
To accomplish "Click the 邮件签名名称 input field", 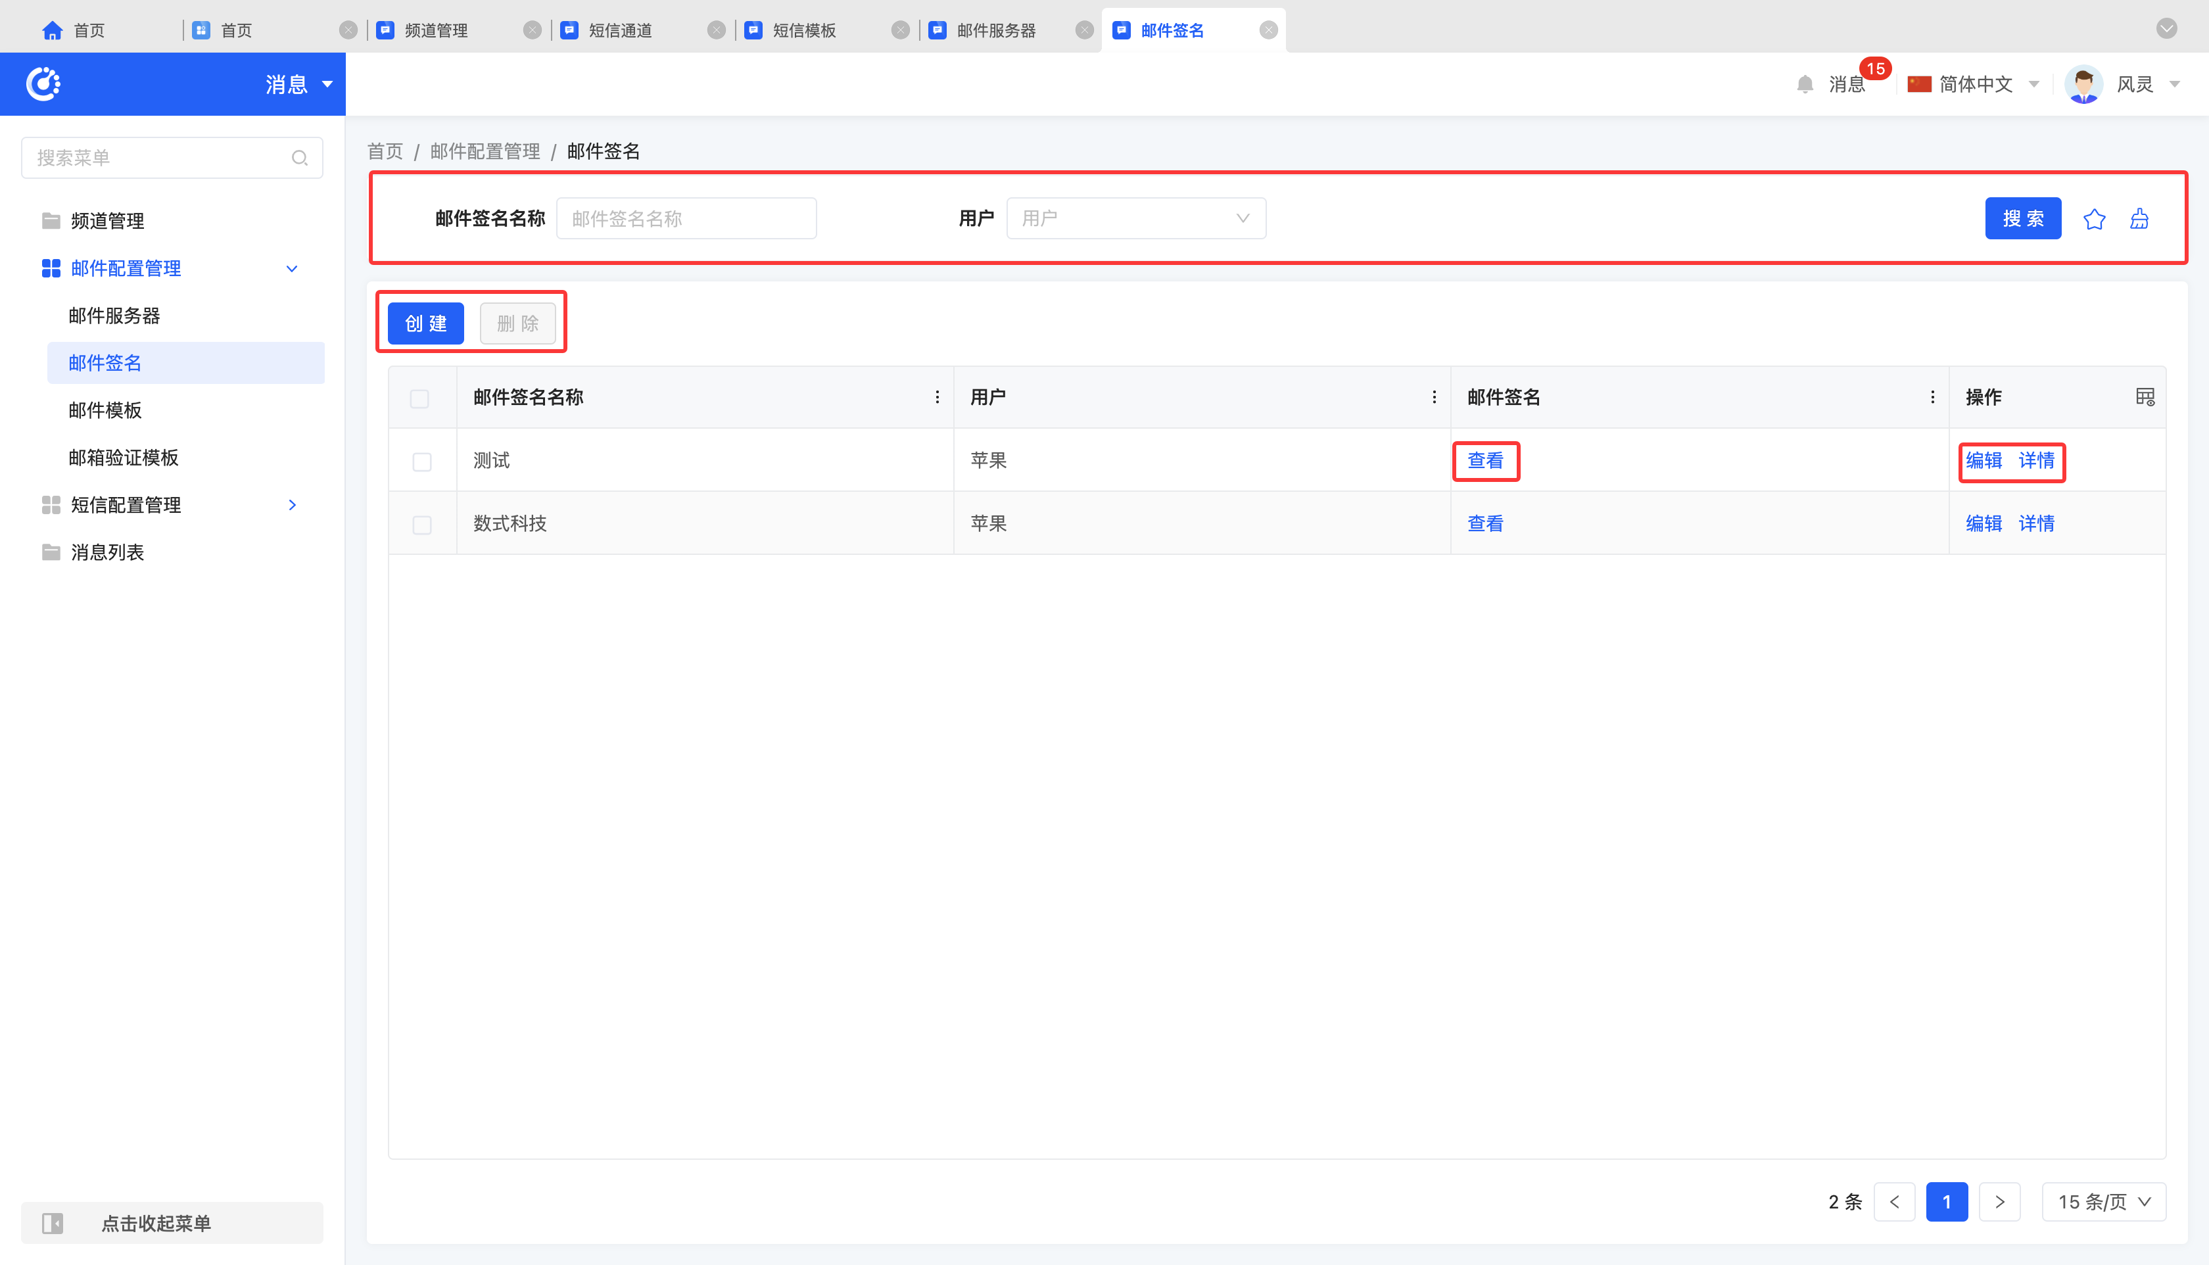I will tap(686, 219).
